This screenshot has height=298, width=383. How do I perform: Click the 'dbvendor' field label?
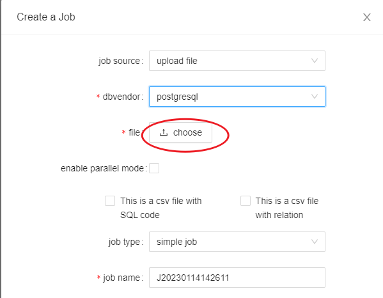pyautogui.click(x=121, y=97)
